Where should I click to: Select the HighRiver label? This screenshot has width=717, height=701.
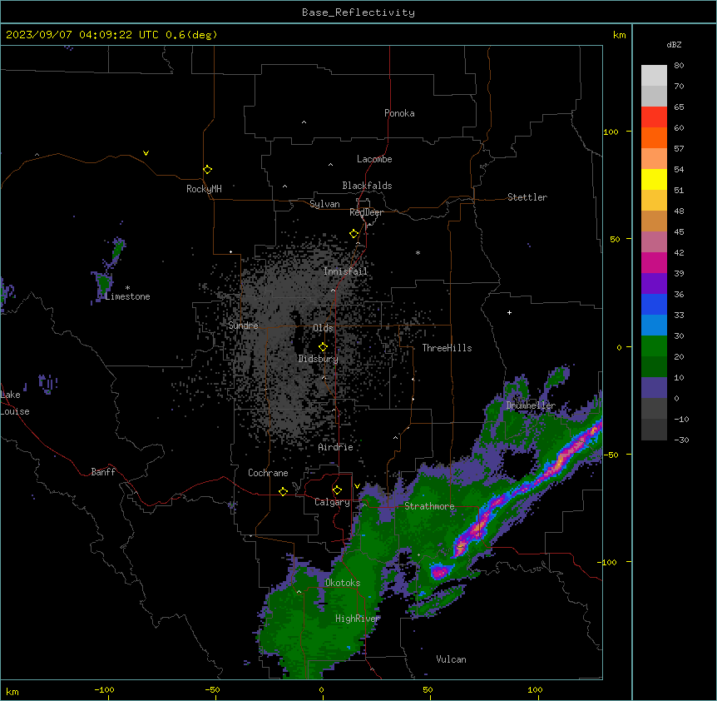(358, 619)
